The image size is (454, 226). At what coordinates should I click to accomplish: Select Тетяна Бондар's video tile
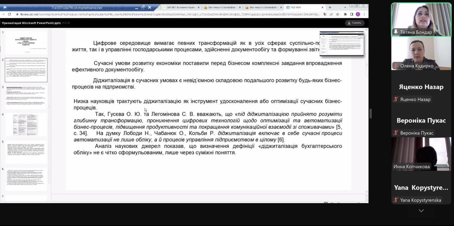tap(421, 20)
